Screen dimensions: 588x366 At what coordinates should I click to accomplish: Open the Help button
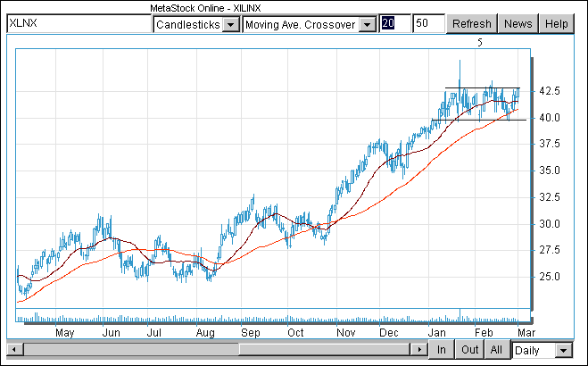[557, 24]
